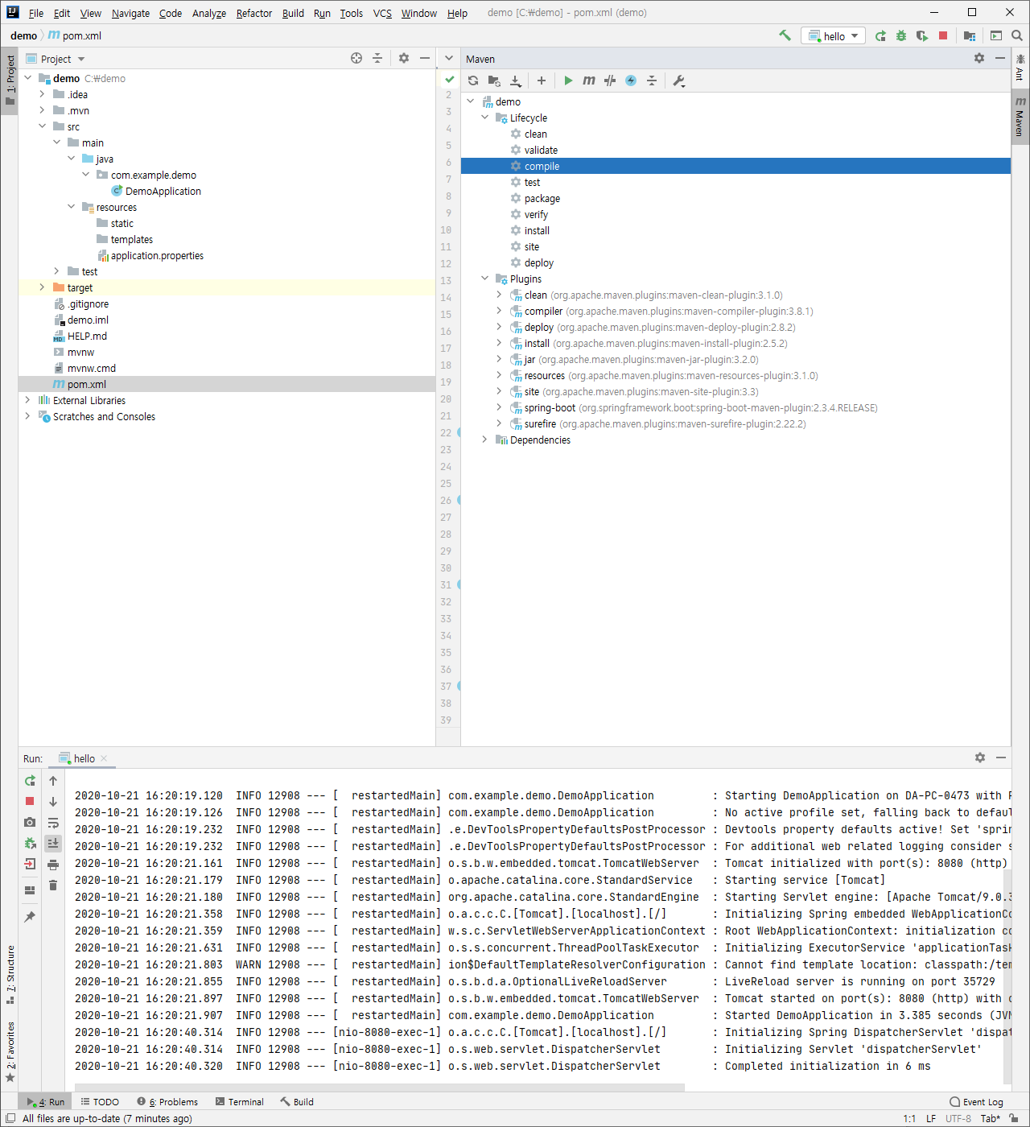The width and height of the screenshot is (1030, 1127).
Task: Expand the Dependencies node in Maven
Action: point(484,440)
